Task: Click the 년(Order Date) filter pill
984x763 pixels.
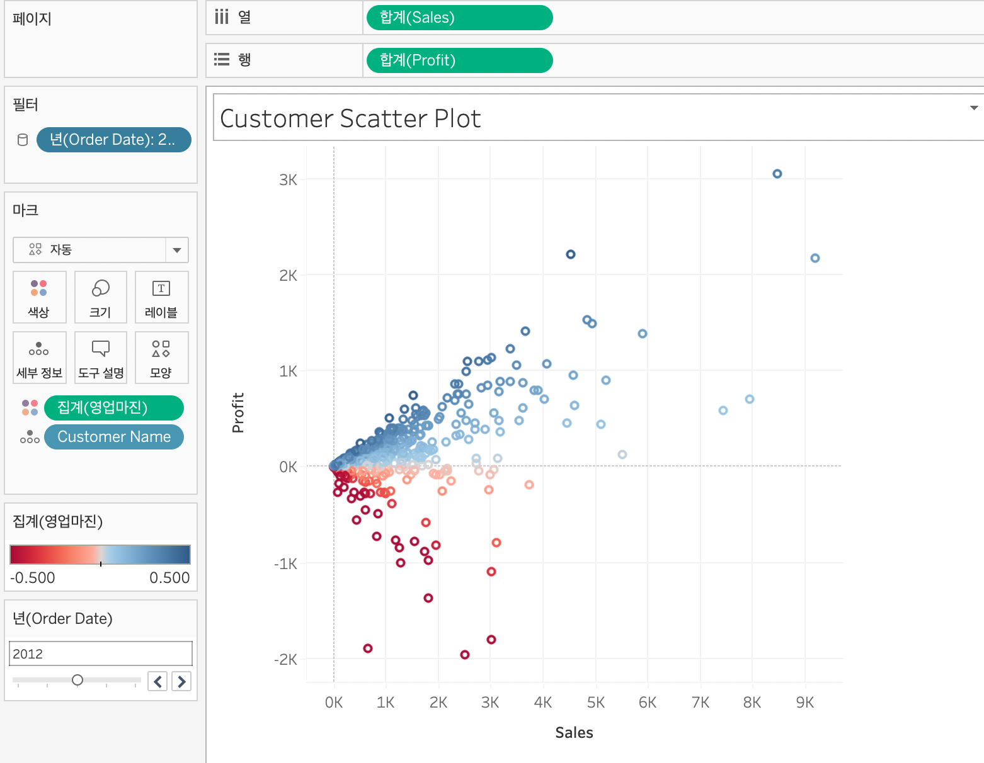Action: [x=113, y=140]
